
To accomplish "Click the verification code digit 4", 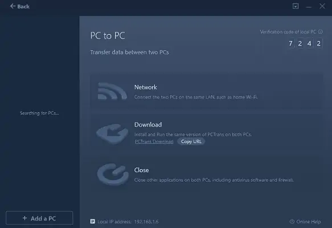I will [x=309, y=43].
